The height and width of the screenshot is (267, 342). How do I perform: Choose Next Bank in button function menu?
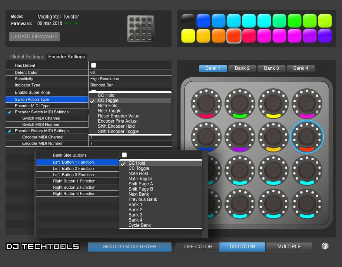point(161,194)
